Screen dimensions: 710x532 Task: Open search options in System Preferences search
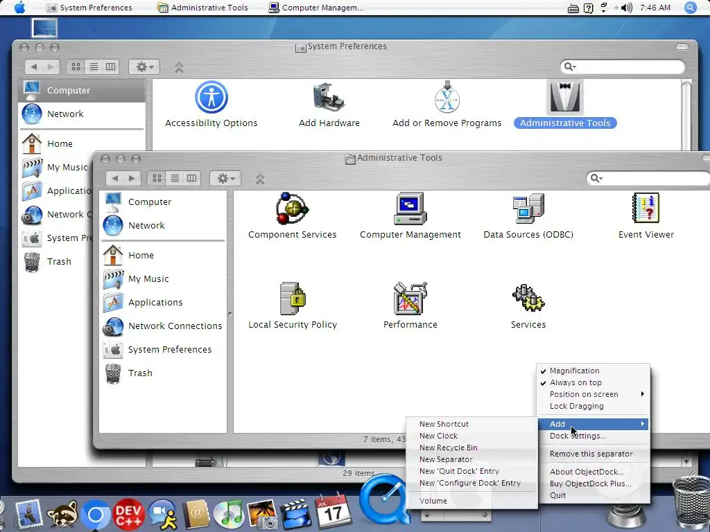[570, 67]
